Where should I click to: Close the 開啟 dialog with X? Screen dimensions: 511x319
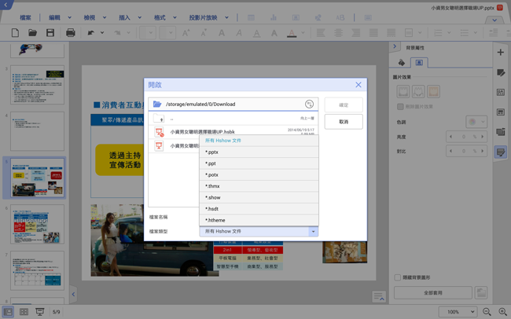pyautogui.click(x=358, y=85)
